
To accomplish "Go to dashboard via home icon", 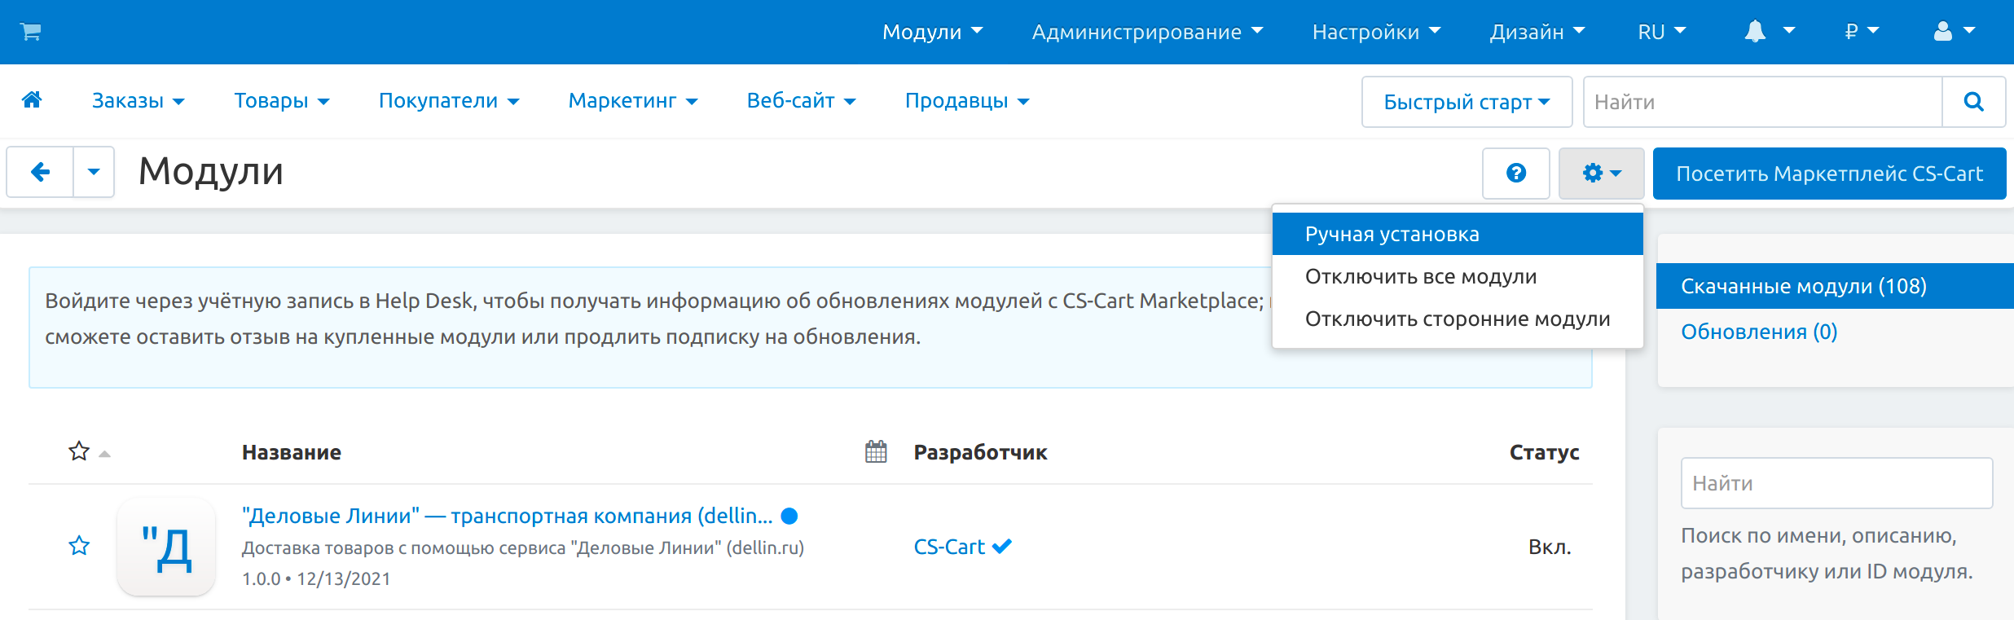I will click(32, 100).
